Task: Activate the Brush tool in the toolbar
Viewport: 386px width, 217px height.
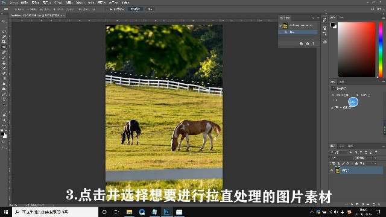Action: (x=4, y=58)
